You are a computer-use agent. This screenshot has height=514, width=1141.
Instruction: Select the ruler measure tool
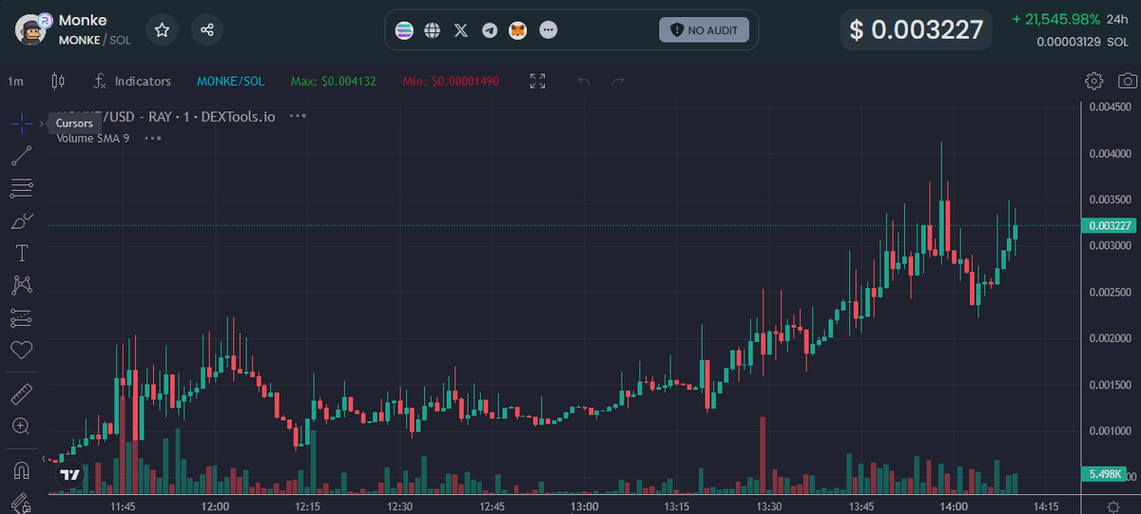21,393
